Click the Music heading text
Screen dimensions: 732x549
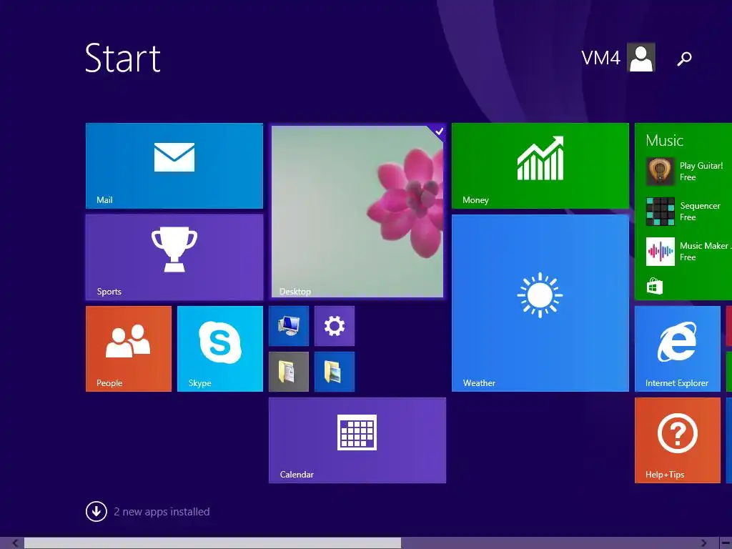coord(664,141)
